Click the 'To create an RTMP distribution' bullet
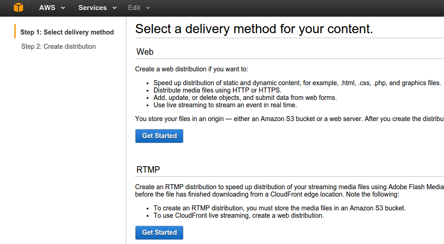 (x=279, y=208)
